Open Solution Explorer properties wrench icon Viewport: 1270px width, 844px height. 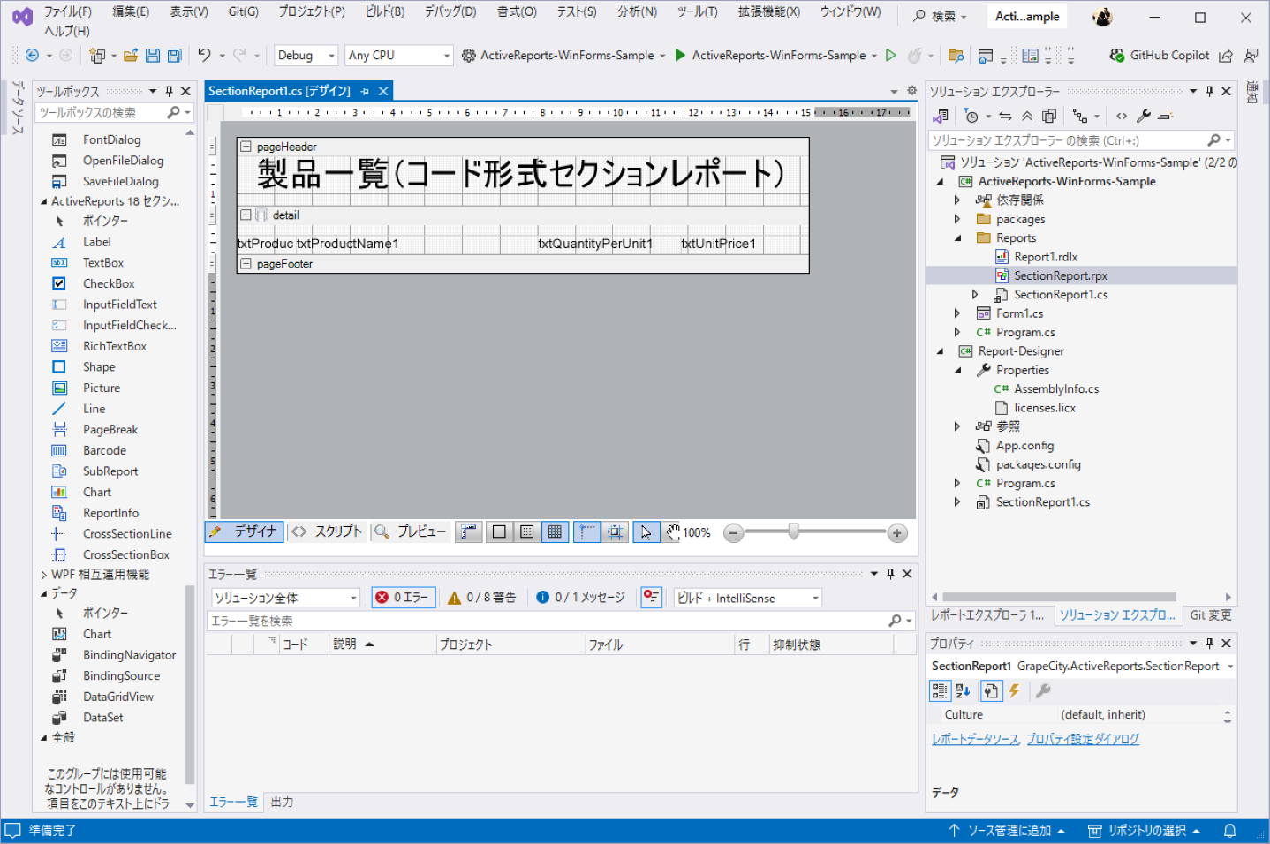coord(1144,117)
